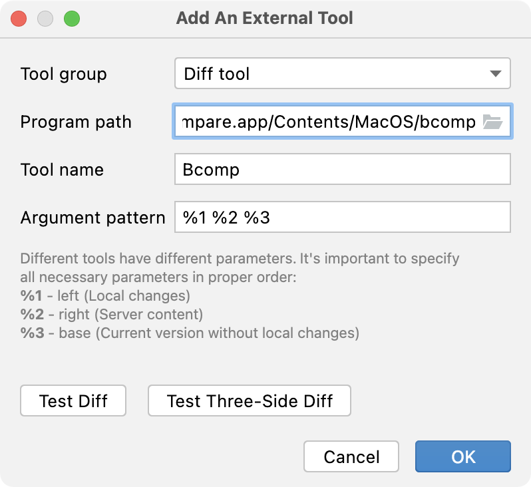Viewport: 531px width, 487px height.
Task: Click the Tool name label
Action: (x=62, y=170)
